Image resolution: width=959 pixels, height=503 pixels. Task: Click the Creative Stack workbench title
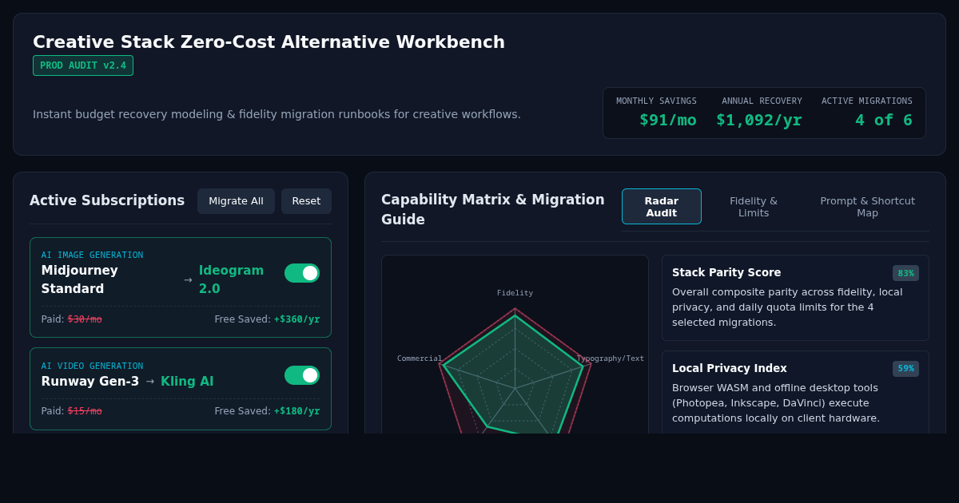tap(269, 42)
